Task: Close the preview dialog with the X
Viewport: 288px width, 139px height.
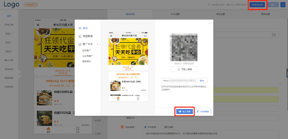Action: (210, 23)
